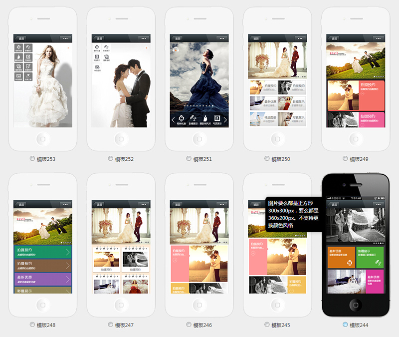This screenshot has height=337, width=399.
Task: Click the right arrow in template 251 icon bar
Action: pos(225,120)
